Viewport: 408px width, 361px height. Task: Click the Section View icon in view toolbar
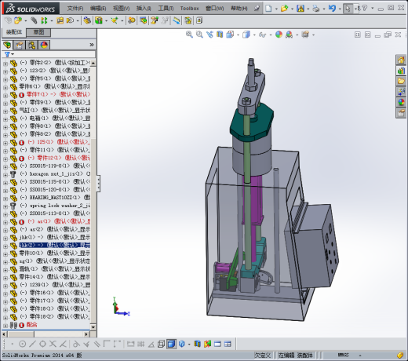coord(220,35)
